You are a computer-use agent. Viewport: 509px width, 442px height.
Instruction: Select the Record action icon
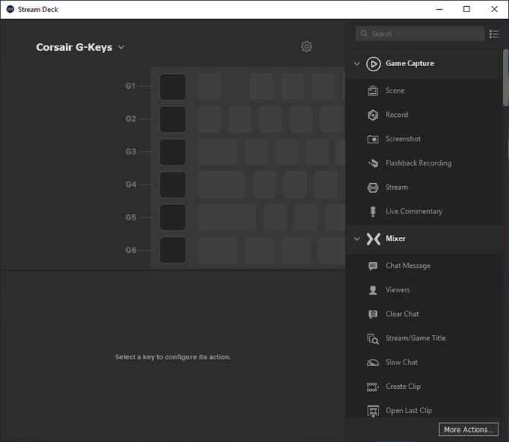[373, 115]
